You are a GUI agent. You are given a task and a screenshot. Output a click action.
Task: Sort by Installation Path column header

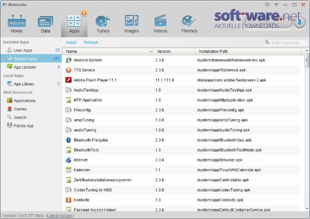[248, 52]
